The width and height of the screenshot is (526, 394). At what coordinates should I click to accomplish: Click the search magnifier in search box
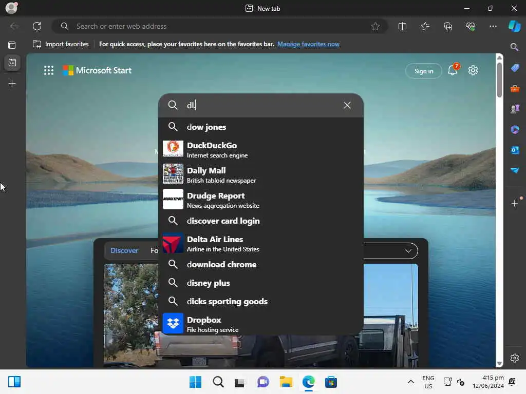click(x=173, y=105)
